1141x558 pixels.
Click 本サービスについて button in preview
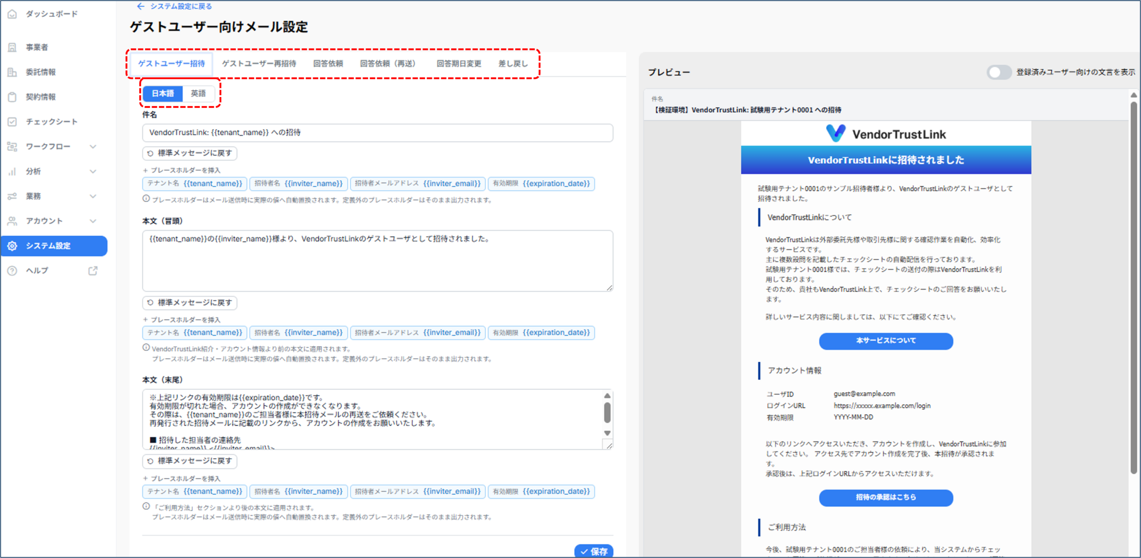point(886,341)
